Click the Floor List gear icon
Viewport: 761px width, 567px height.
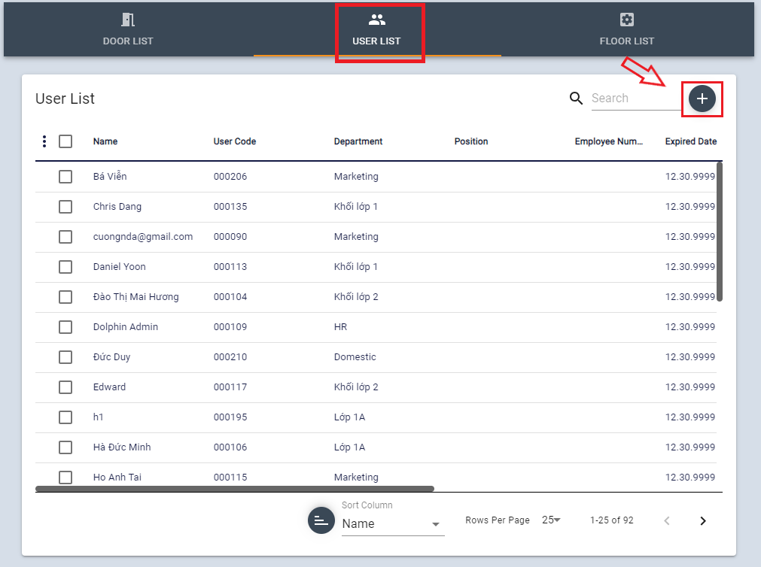click(626, 20)
